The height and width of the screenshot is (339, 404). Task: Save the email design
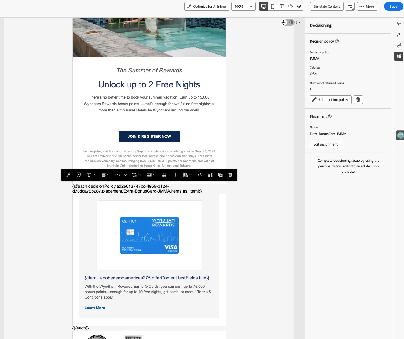click(x=394, y=7)
